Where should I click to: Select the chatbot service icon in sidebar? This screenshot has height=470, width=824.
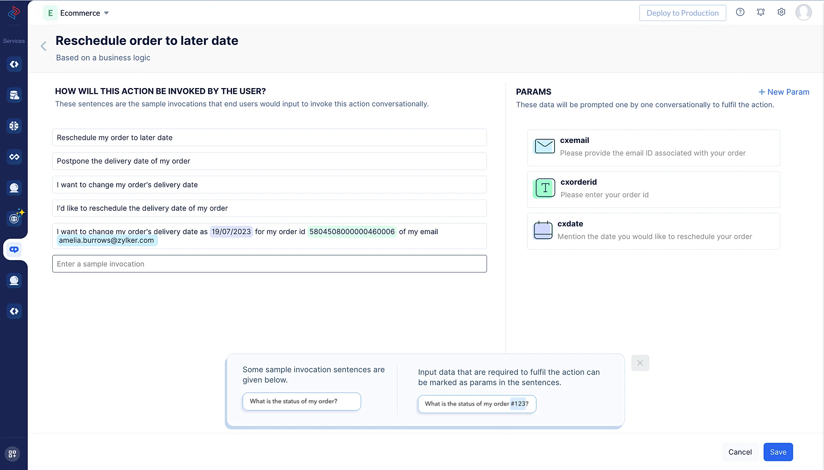pyautogui.click(x=14, y=249)
